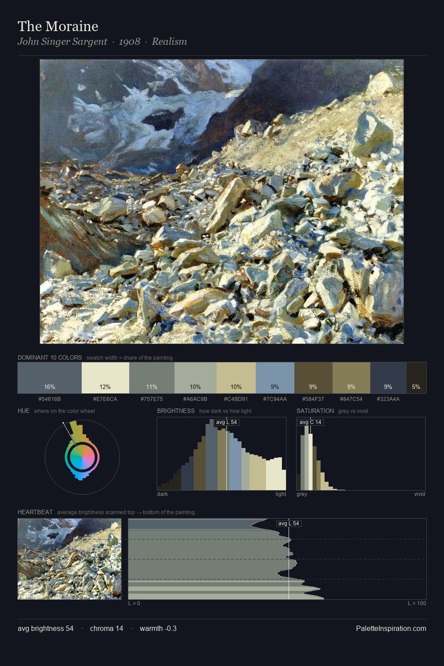
Task: Click the "avg brightness 54" footer stat
Action: (x=46, y=628)
